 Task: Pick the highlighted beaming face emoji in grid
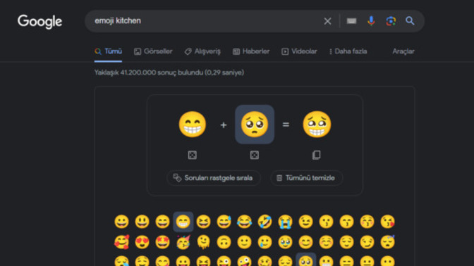pos(183,222)
